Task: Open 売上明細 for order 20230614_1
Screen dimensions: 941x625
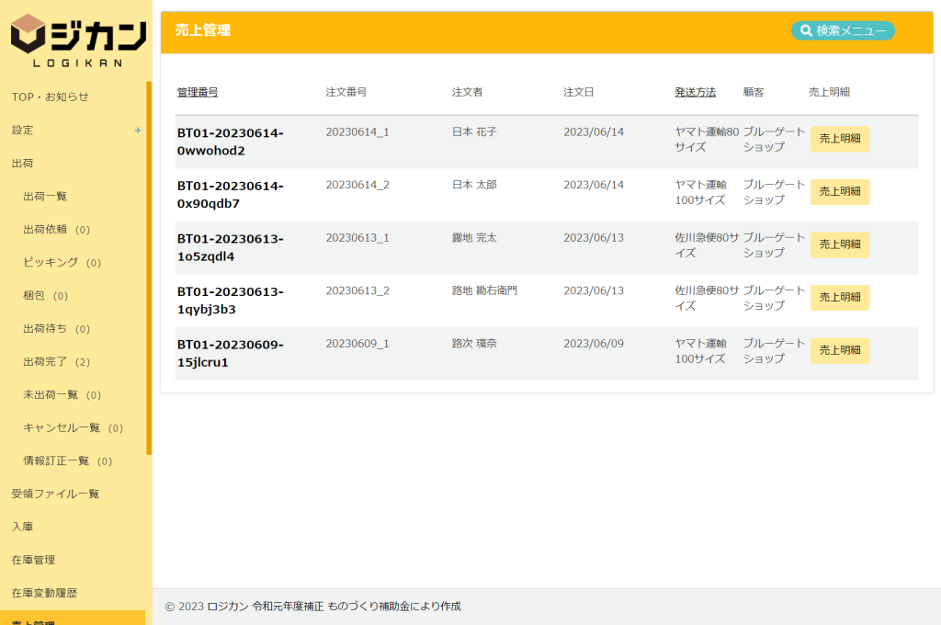Action: (x=839, y=139)
